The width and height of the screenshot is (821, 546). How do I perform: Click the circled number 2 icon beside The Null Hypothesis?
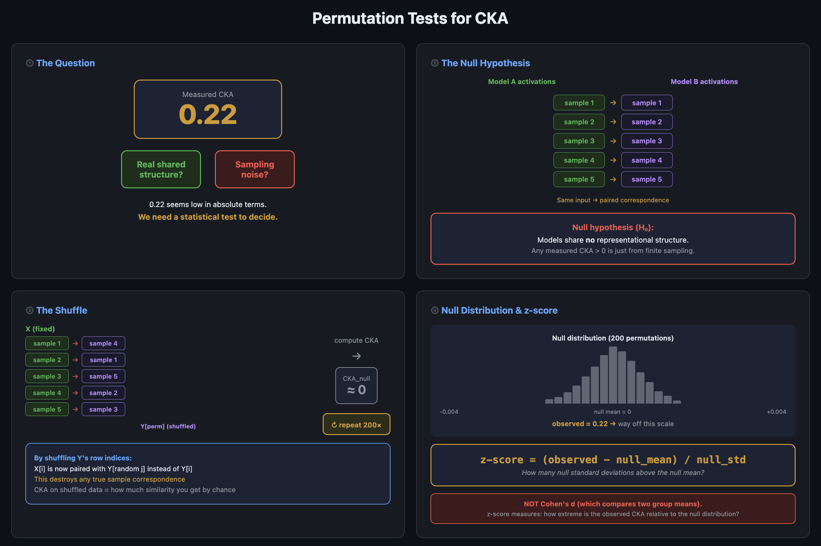[x=435, y=63]
